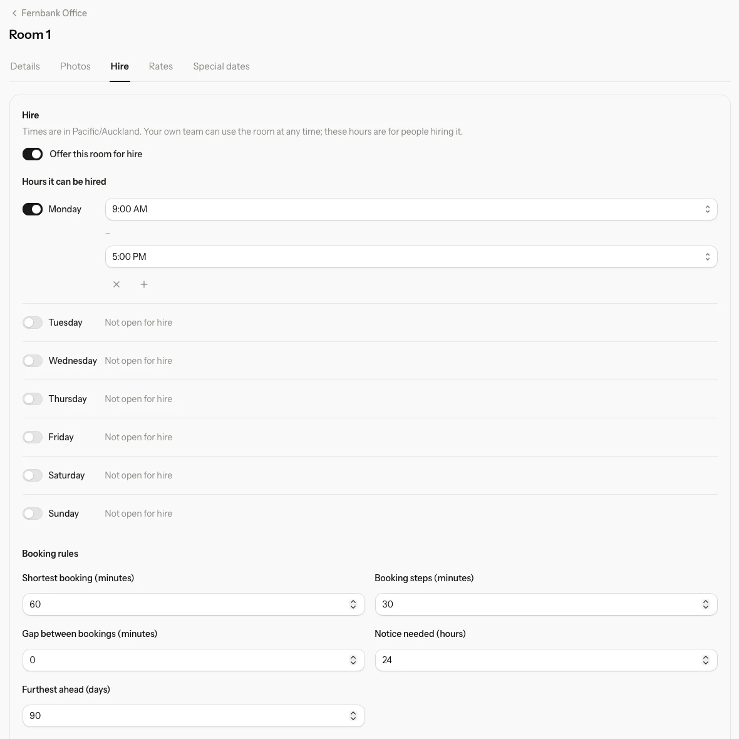The image size is (739, 739).
Task: Switch to the Rates tab
Action: [x=161, y=66]
